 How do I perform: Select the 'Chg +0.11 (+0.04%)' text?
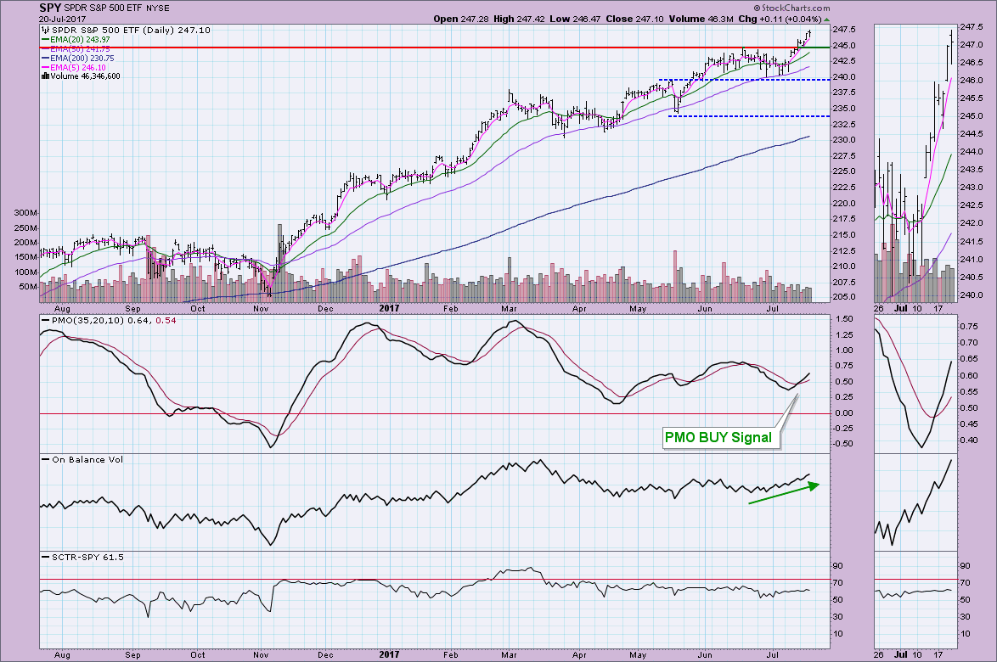click(x=780, y=19)
